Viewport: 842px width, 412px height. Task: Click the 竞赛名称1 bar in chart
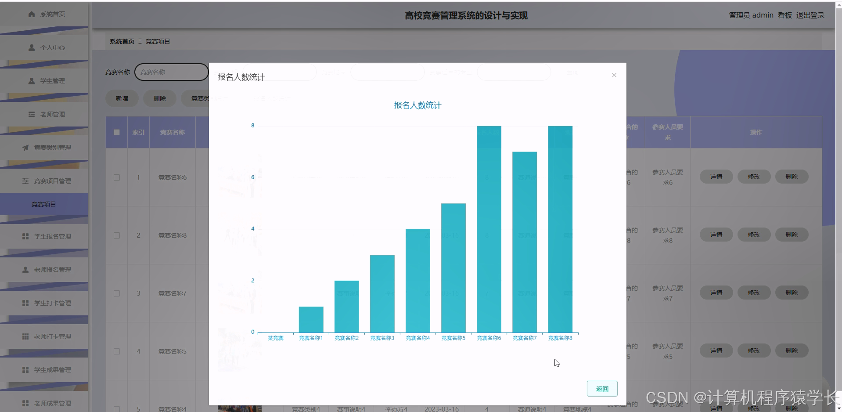(x=311, y=320)
